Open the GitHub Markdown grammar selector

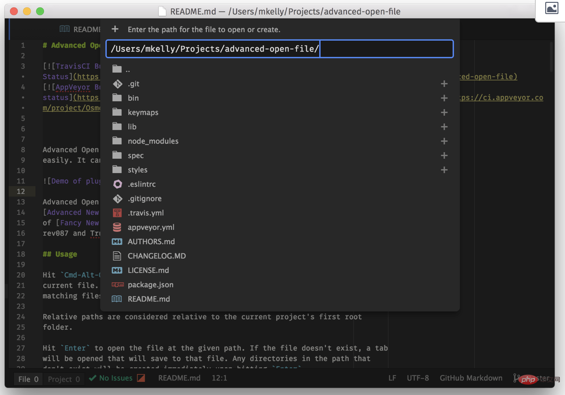click(x=471, y=378)
